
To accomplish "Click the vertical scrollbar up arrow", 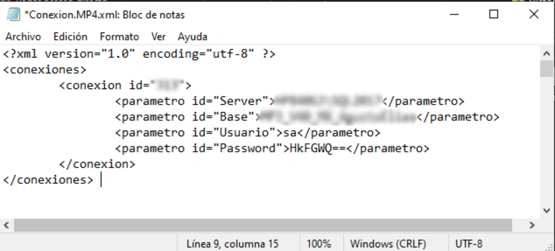I will point(547,53).
